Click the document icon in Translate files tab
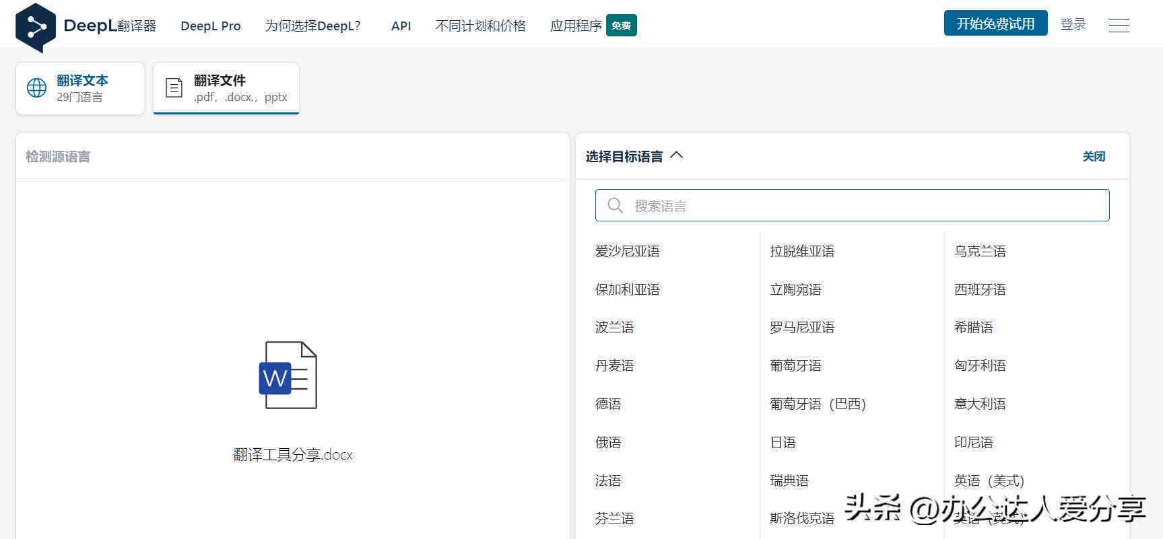 (x=174, y=88)
